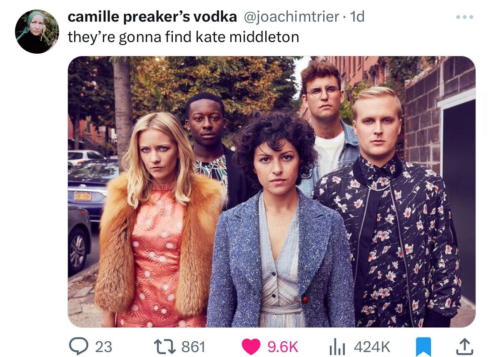This screenshot has height=357, width=491.
Task: Click the 424K views count
Action: click(x=372, y=347)
